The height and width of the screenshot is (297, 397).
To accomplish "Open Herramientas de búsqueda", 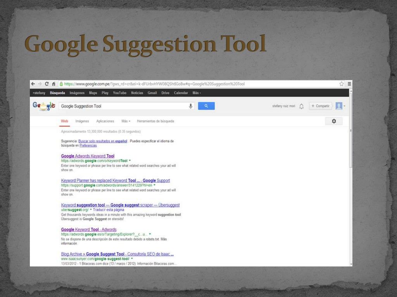I will tap(155, 121).
